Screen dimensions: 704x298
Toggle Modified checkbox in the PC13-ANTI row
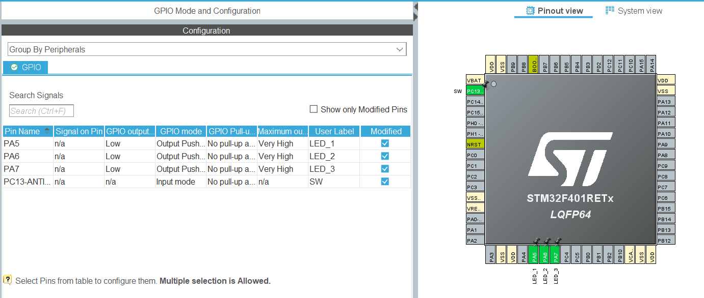(385, 182)
